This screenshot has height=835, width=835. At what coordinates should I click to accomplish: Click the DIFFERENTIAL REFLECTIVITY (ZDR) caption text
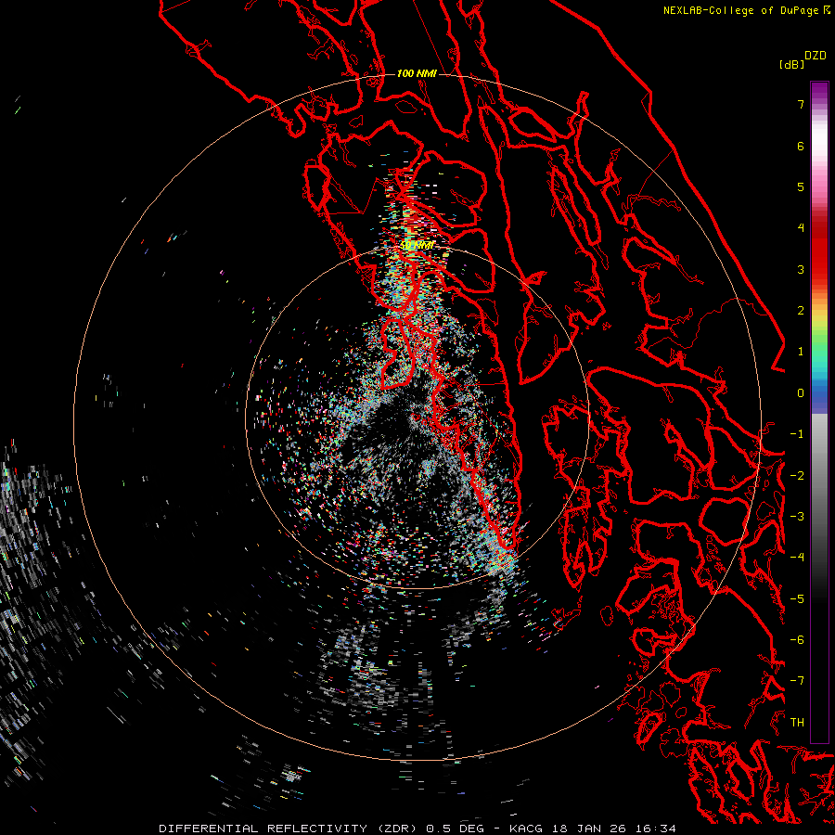(288, 829)
